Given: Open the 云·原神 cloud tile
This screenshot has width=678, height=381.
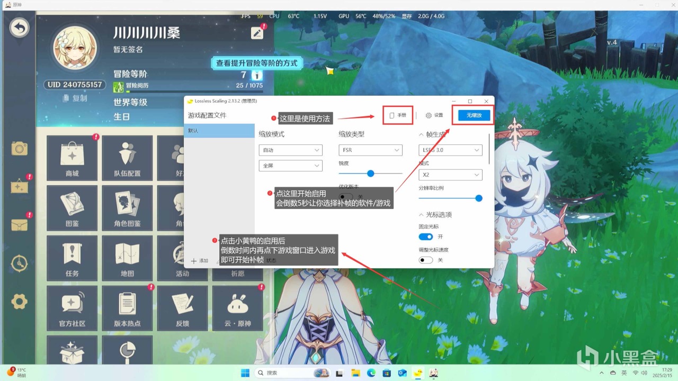Looking at the screenshot, I should click(238, 309).
